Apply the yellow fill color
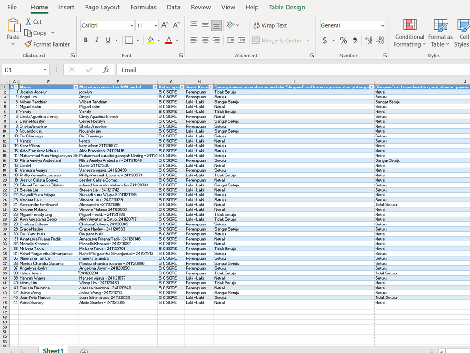The width and height of the screenshot is (470, 353). pyautogui.click(x=150, y=40)
